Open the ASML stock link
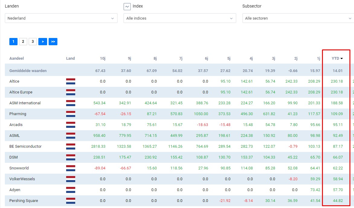Image resolution: width=354 pixels, height=208 pixels. pyautogui.click(x=14, y=135)
